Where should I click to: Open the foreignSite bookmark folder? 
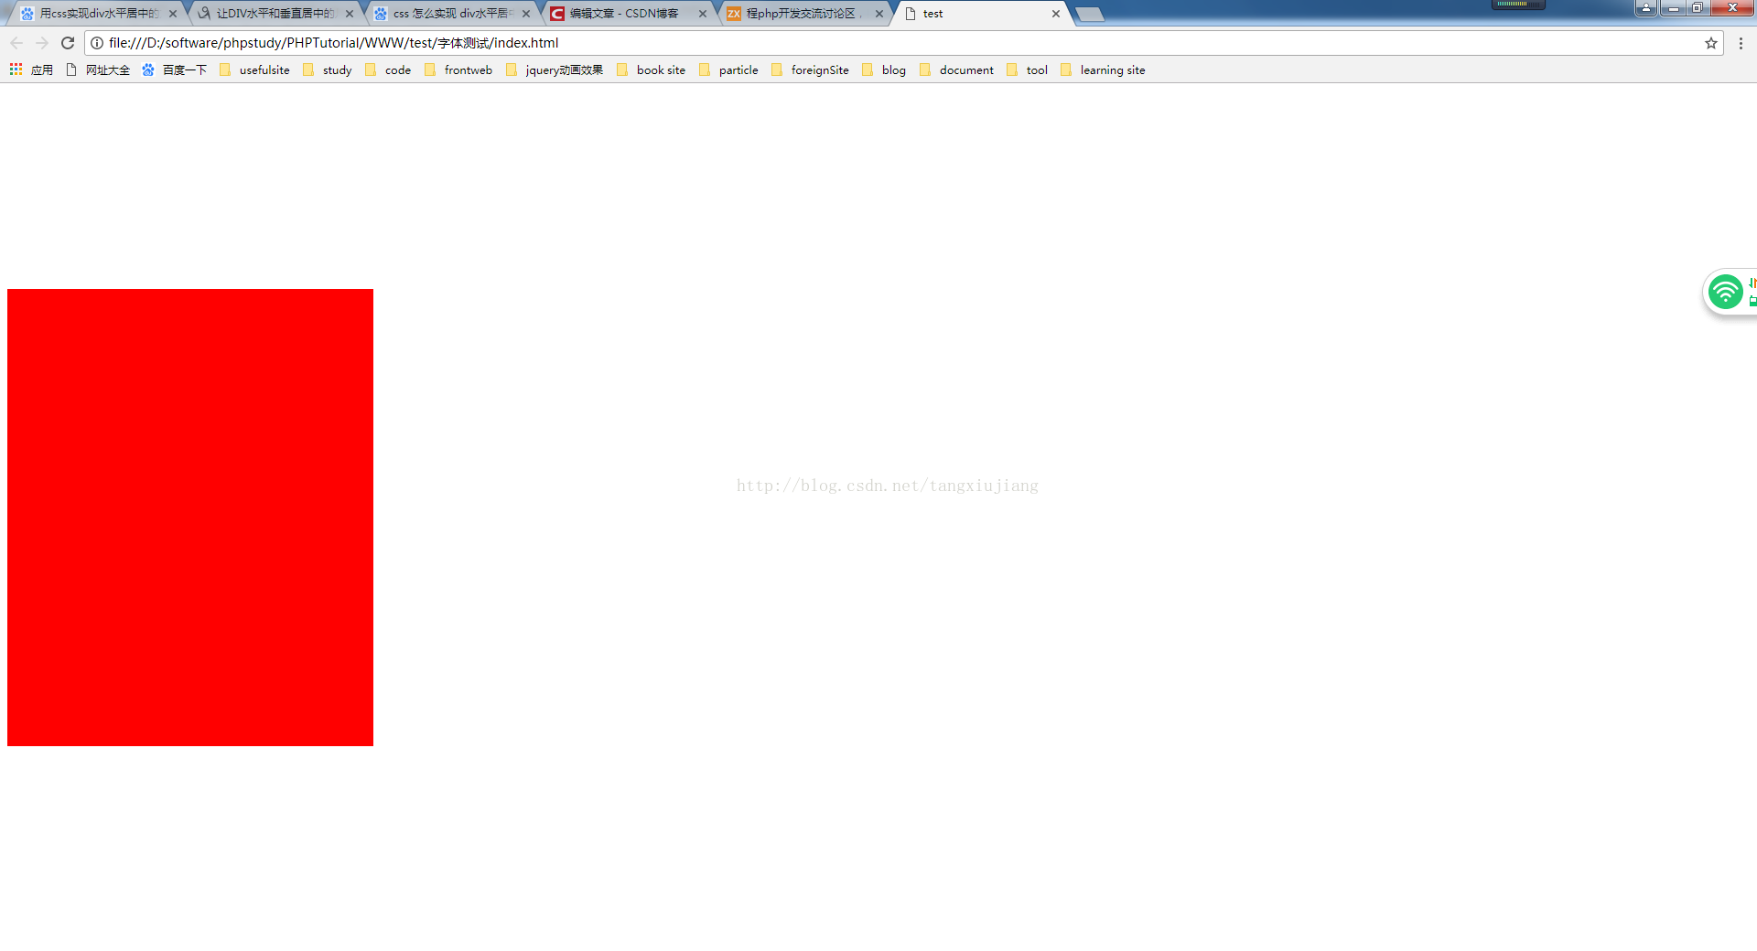[x=810, y=69]
